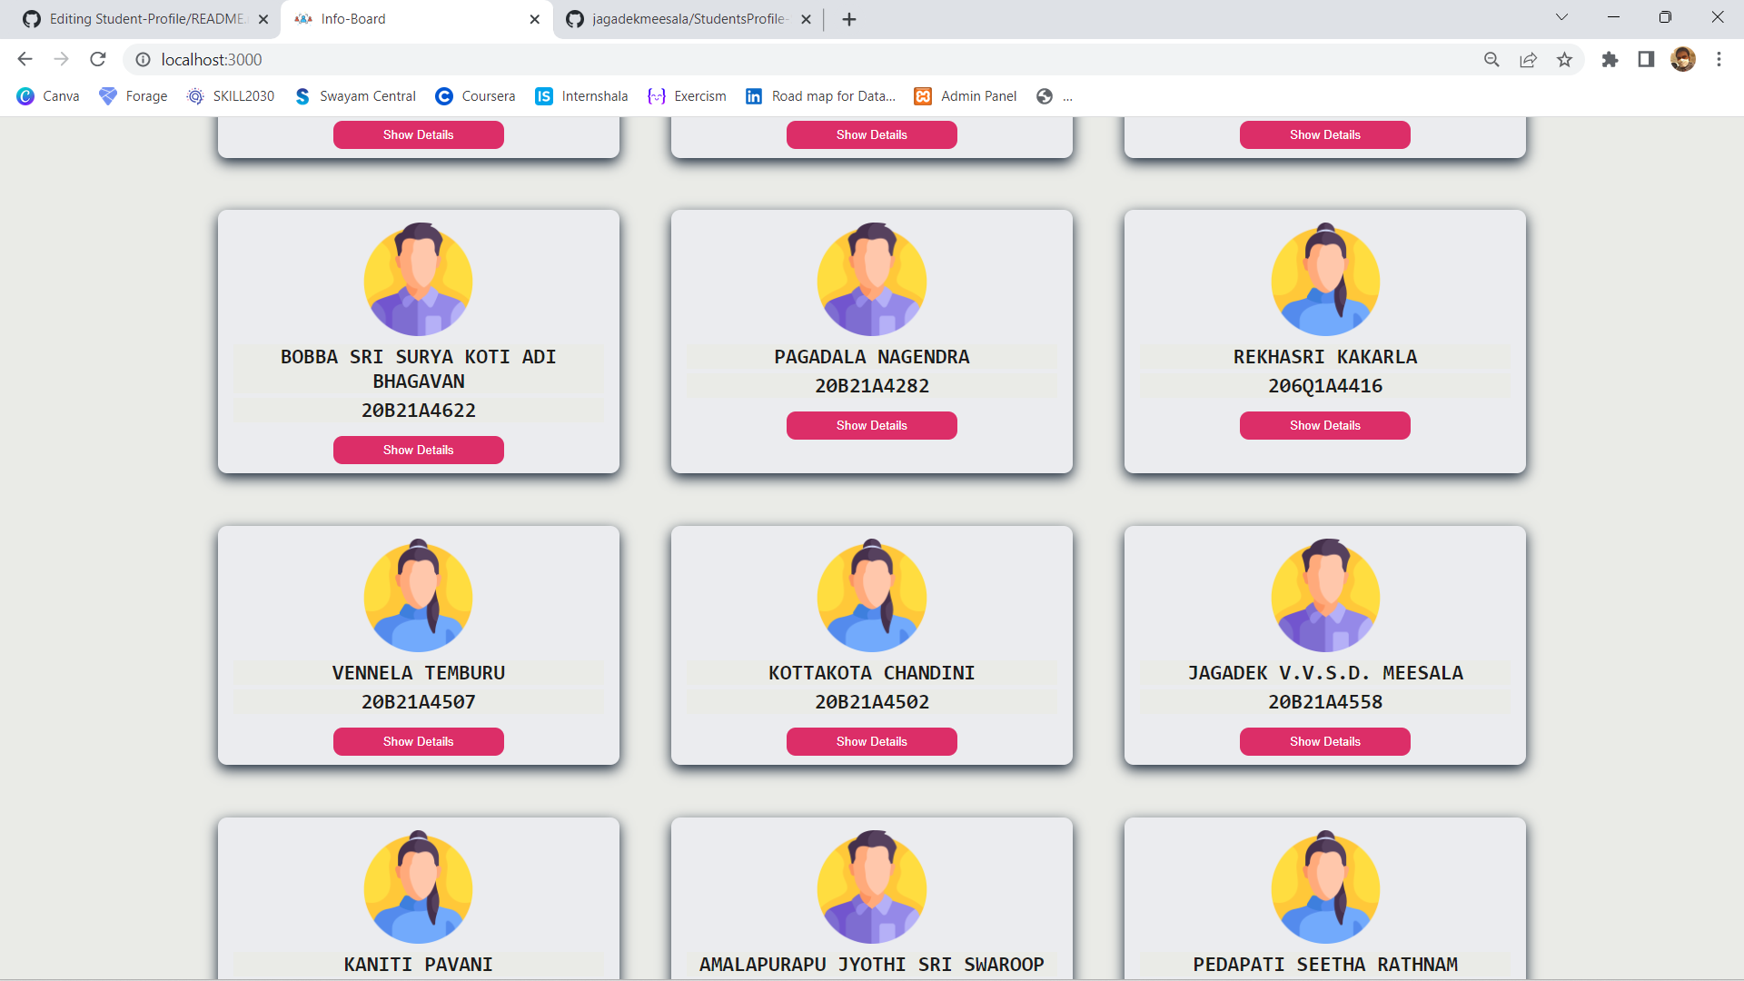This screenshot has width=1744, height=981.
Task: Open the tab search dropdown chevron
Action: (x=1561, y=16)
